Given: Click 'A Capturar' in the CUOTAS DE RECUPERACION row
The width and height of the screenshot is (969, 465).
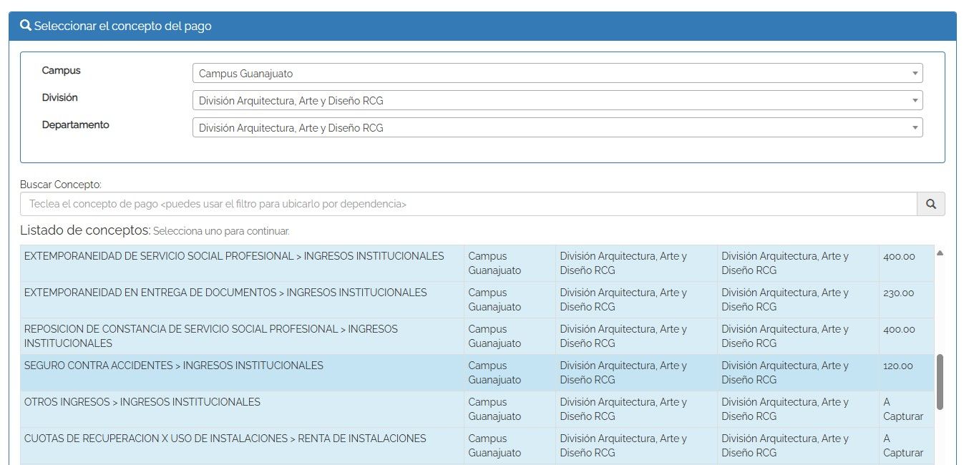Looking at the screenshot, I should click(x=903, y=446).
